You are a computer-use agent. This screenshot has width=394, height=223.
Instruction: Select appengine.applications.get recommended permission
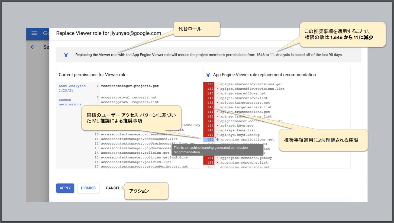point(247,140)
